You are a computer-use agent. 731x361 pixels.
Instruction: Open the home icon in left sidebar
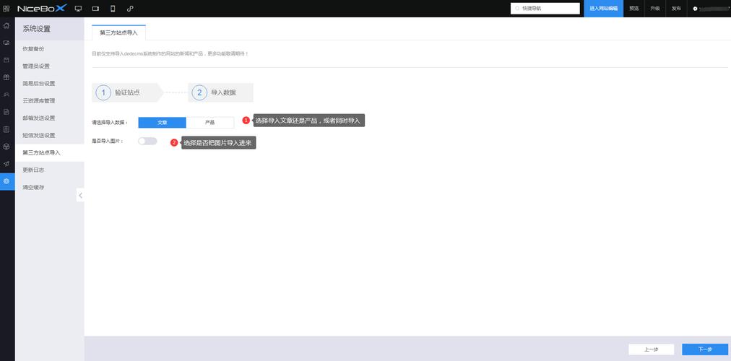(x=7, y=25)
